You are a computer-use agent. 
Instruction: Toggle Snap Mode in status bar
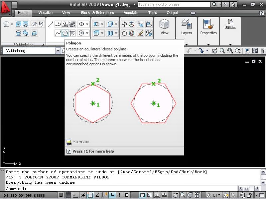coord(61,195)
